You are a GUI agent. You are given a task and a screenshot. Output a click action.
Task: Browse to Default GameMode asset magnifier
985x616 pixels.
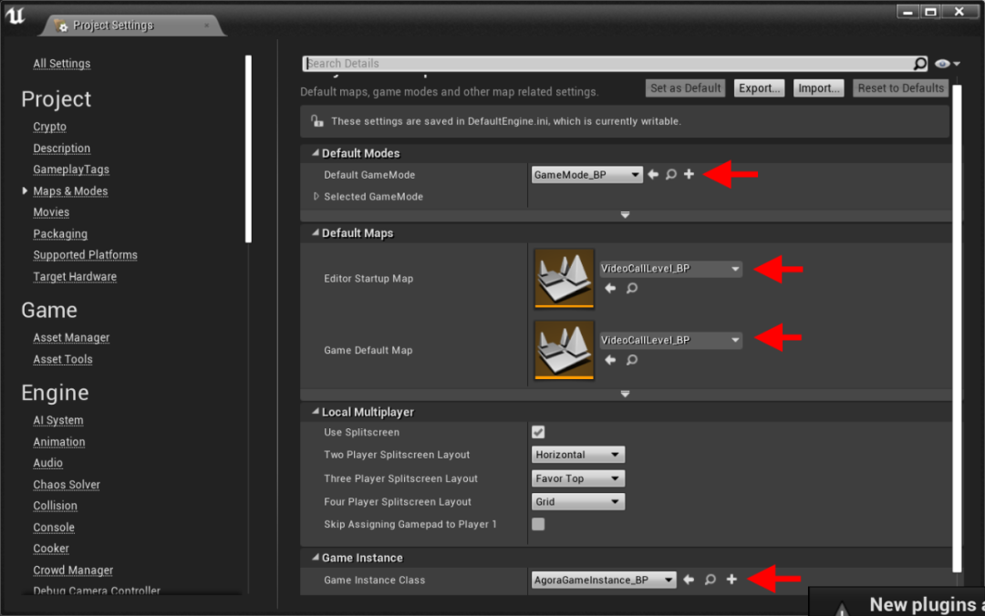click(671, 175)
